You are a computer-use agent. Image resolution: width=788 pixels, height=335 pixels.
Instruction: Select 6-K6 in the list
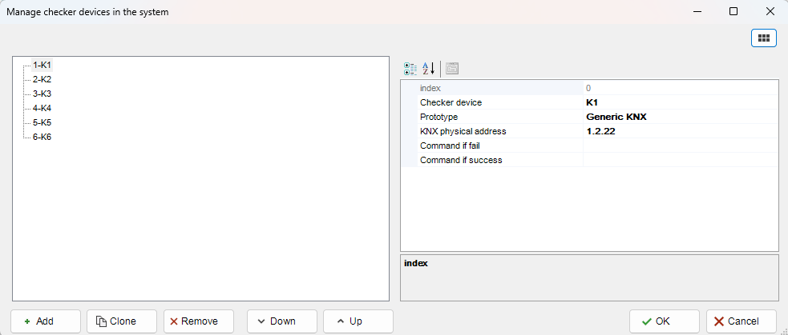[x=42, y=137]
